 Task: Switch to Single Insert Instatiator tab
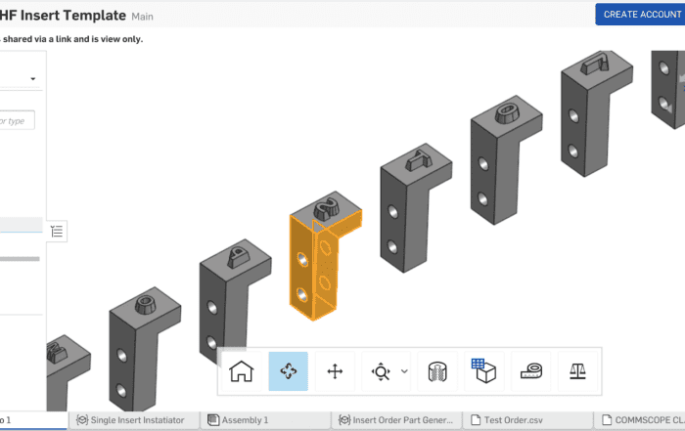tap(134, 420)
